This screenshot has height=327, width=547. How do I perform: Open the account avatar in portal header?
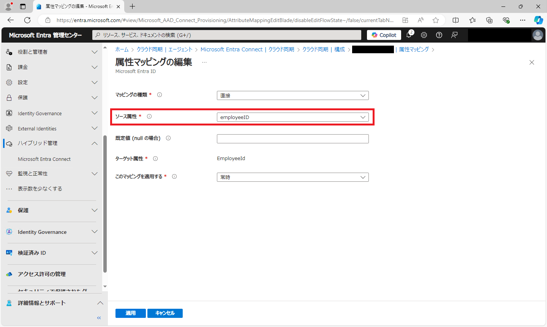(x=538, y=35)
